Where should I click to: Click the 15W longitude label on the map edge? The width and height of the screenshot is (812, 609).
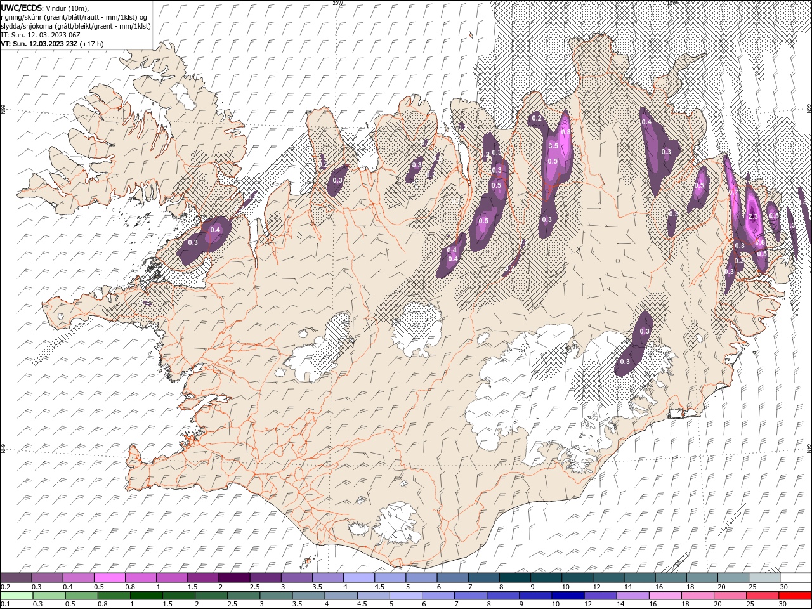tap(672, 3)
